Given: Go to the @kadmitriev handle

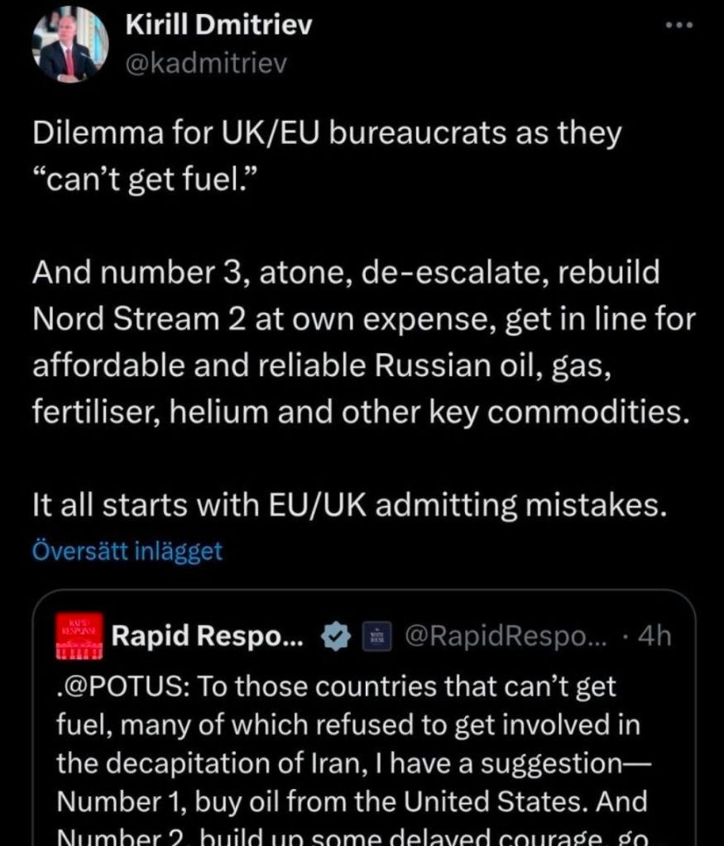Looking at the screenshot, I should pos(205,64).
